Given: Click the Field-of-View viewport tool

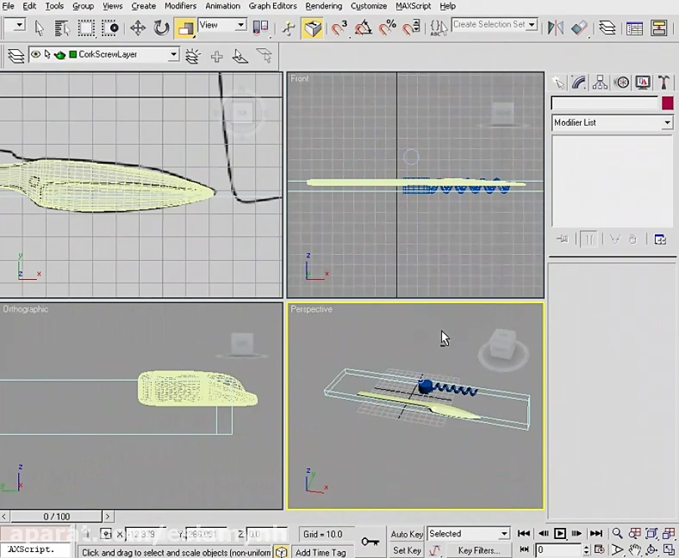Looking at the screenshot, I should pos(617,550).
